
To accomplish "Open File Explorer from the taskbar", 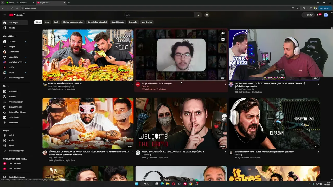I will click(x=168, y=184).
